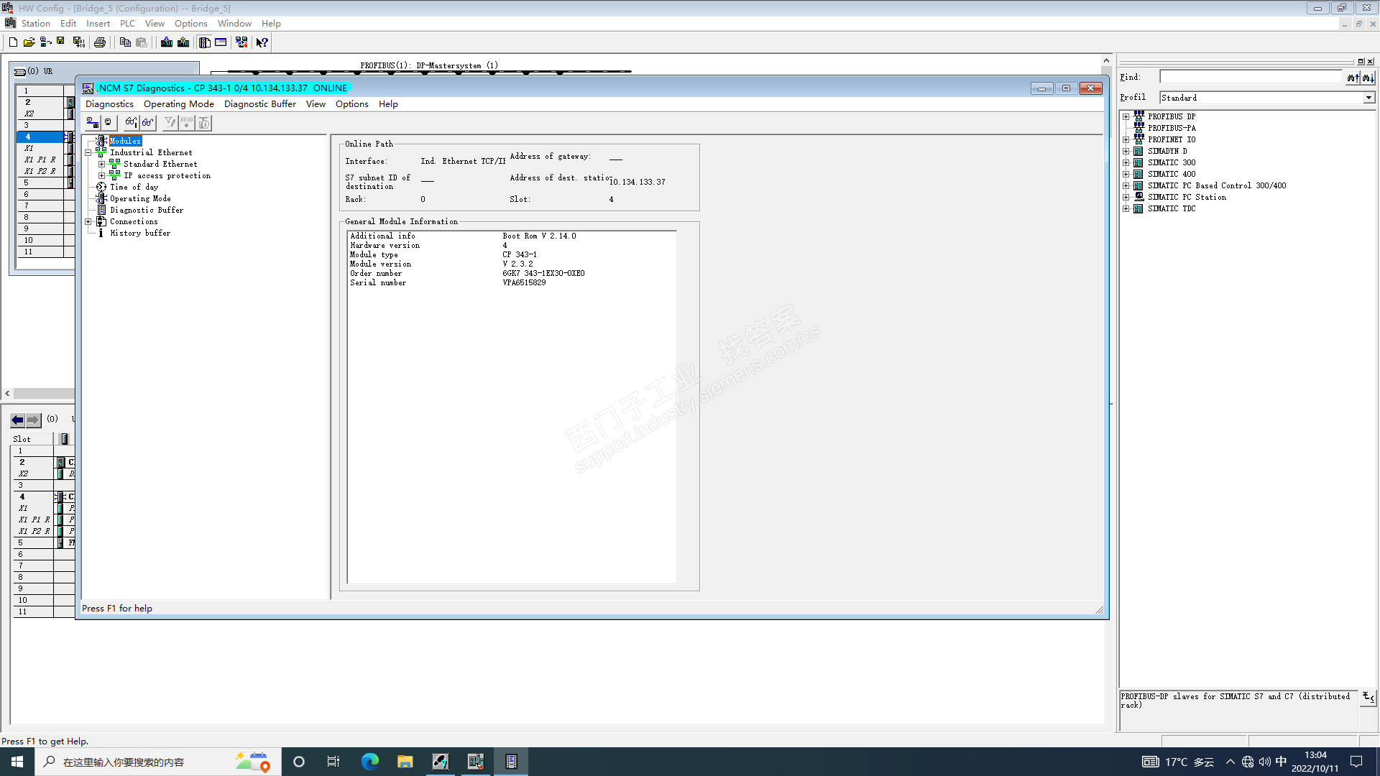
Task: Open the Diagnostic Buffer menu
Action: point(259,104)
